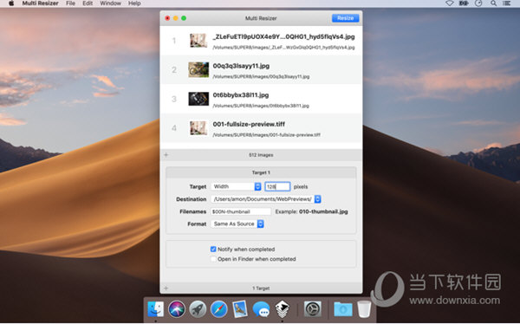Open the Mail stamp icon in Dock
This screenshot has height=324, width=520.
pos(240,309)
